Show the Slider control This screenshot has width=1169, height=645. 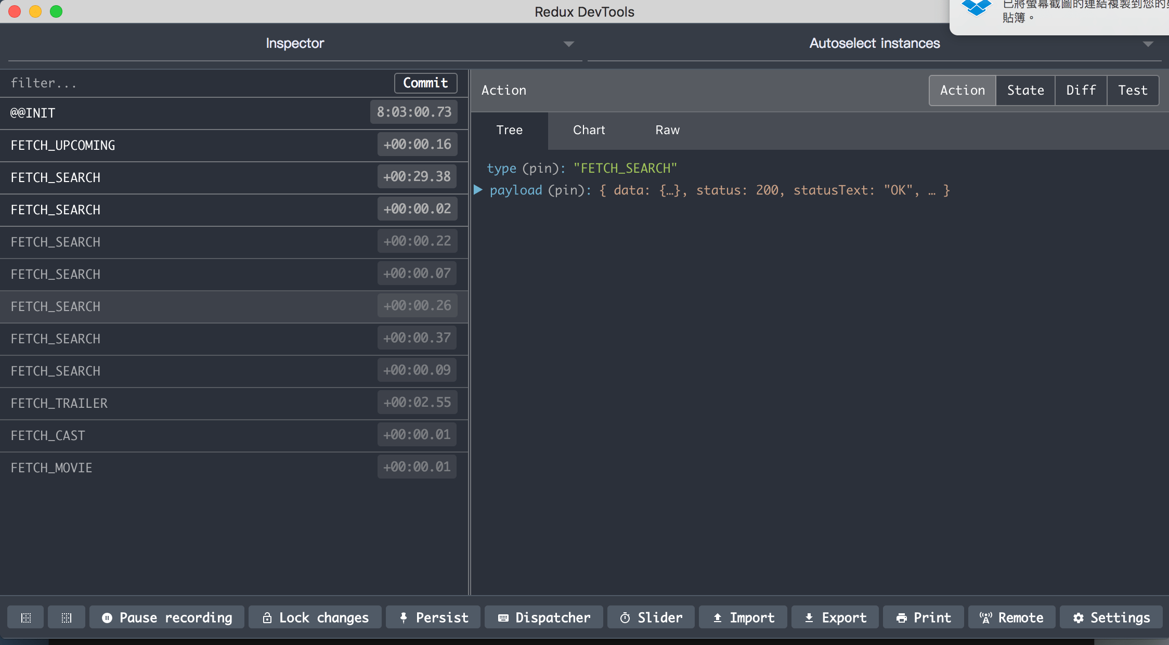point(651,617)
